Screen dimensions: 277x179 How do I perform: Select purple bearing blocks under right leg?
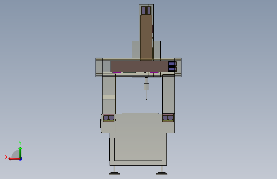point(168,118)
